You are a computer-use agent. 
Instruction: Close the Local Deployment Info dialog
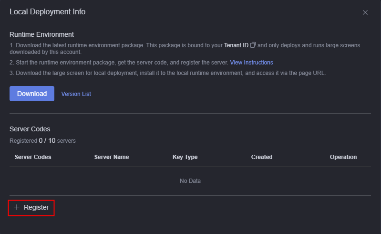(x=365, y=12)
